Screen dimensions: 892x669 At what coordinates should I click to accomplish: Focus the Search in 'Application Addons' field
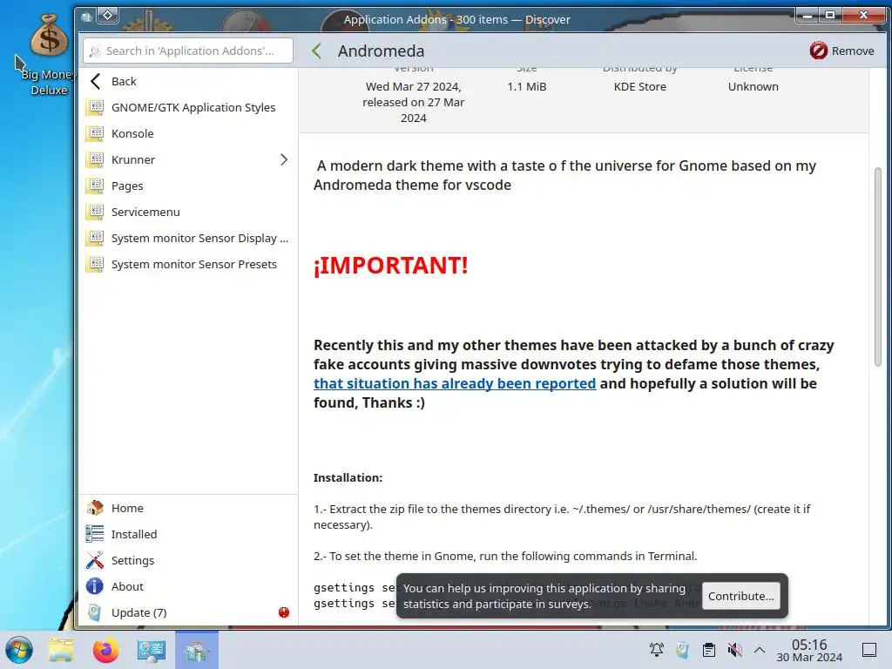(188, 51)
